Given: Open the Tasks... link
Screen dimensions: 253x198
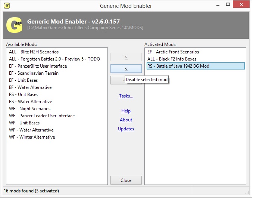Looking at the screenshot, I should point(126,96).
